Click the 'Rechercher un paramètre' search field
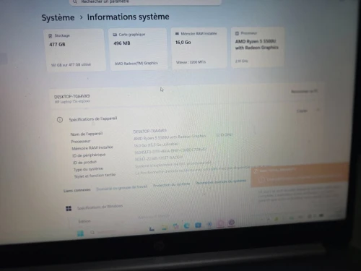The image size is (361, 271). click(x=145, y=2)
